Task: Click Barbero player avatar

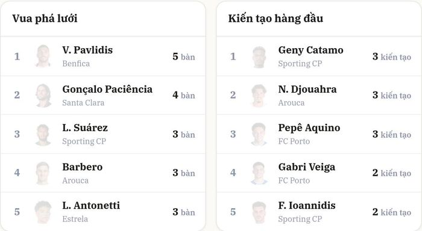Action: point(43,173)
